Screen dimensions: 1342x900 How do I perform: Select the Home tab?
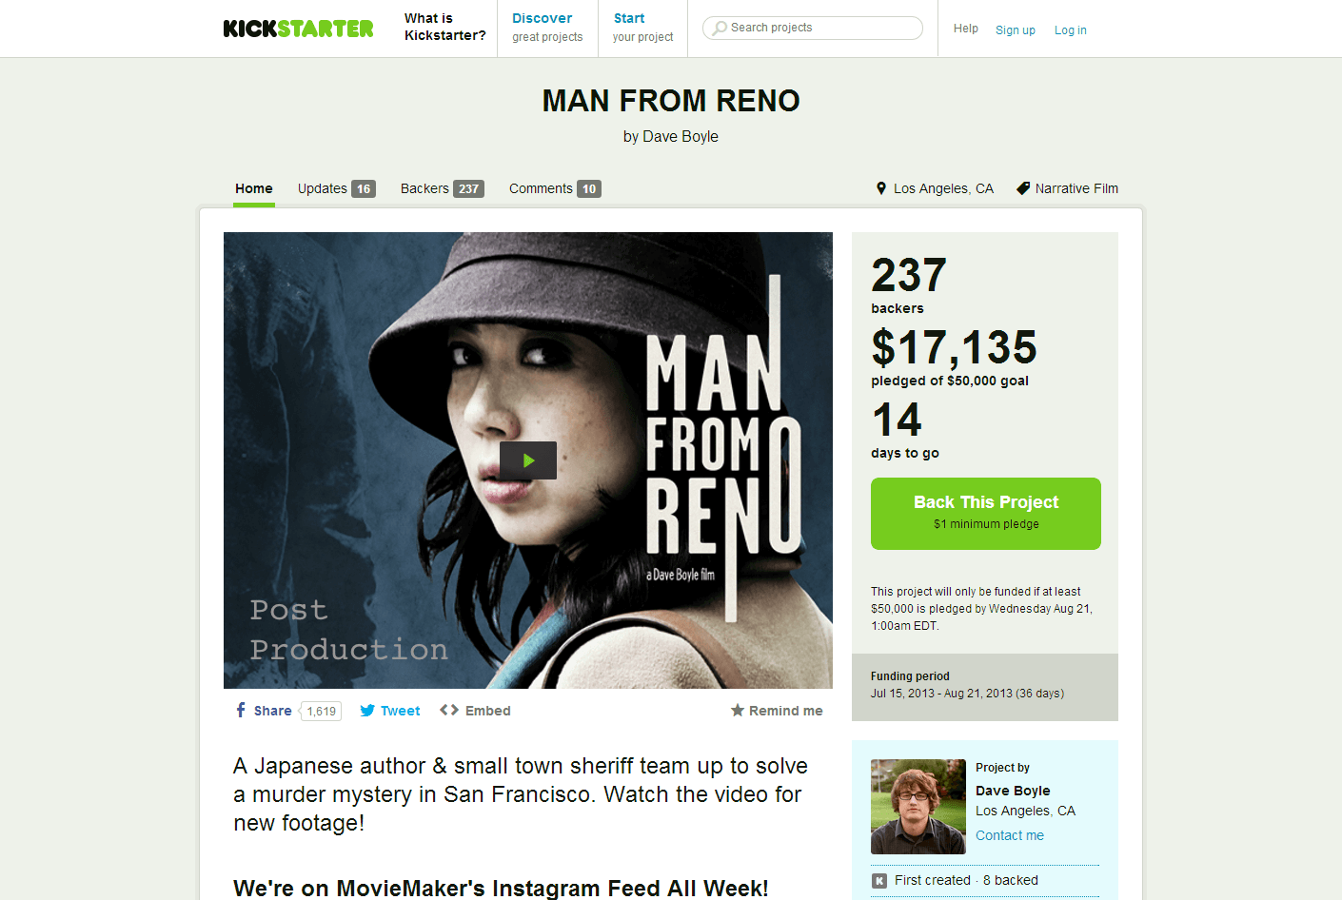click(x=254, y=188)
